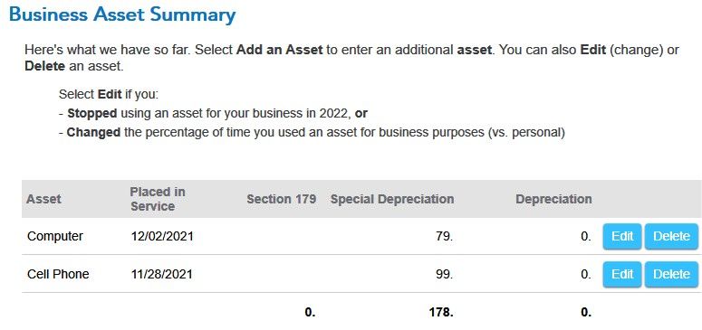Click the Computer special depreciation value 79

coord(444,236)
